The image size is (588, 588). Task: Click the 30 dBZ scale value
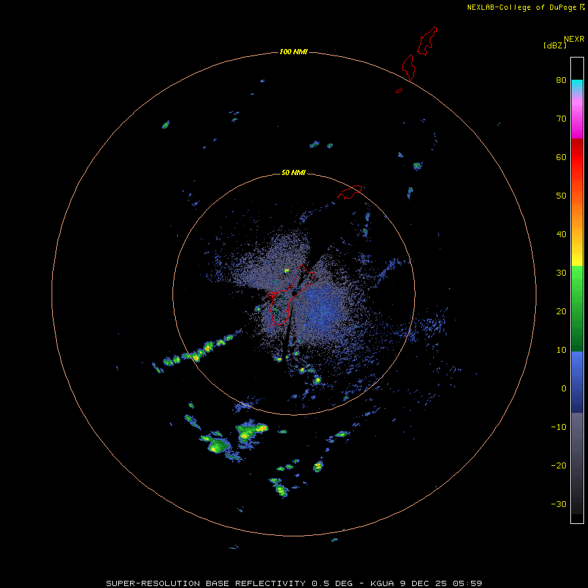coord(561,273)
